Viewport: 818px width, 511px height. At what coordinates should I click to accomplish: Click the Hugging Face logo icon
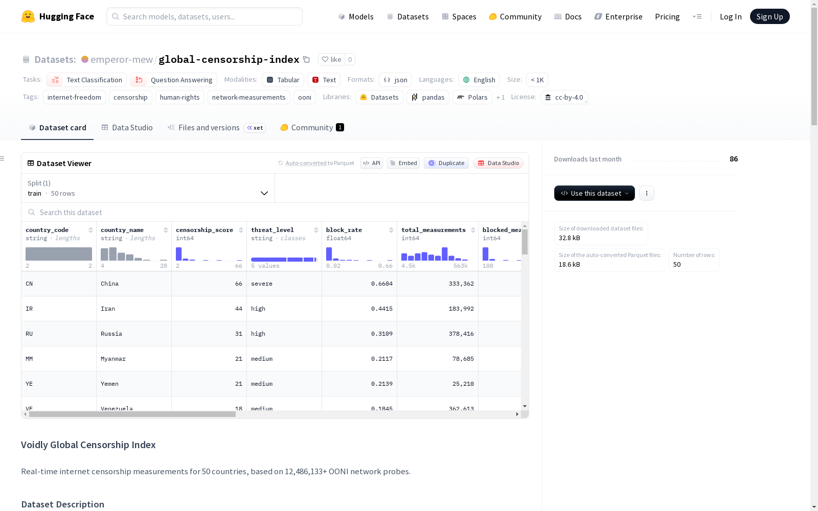[x=28, y=16]
